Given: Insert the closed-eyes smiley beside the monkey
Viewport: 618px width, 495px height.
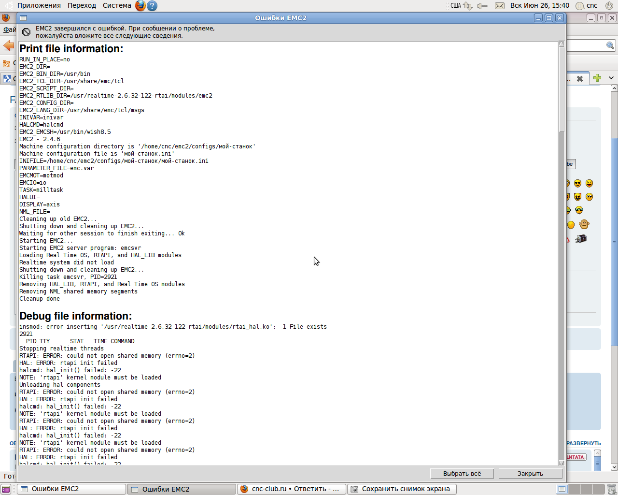Looking at the screenshot, I should [x=571, y=225].
